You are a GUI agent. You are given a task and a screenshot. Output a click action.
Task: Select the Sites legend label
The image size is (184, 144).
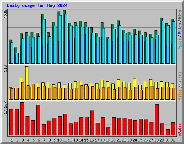click(x=180, y=94)
